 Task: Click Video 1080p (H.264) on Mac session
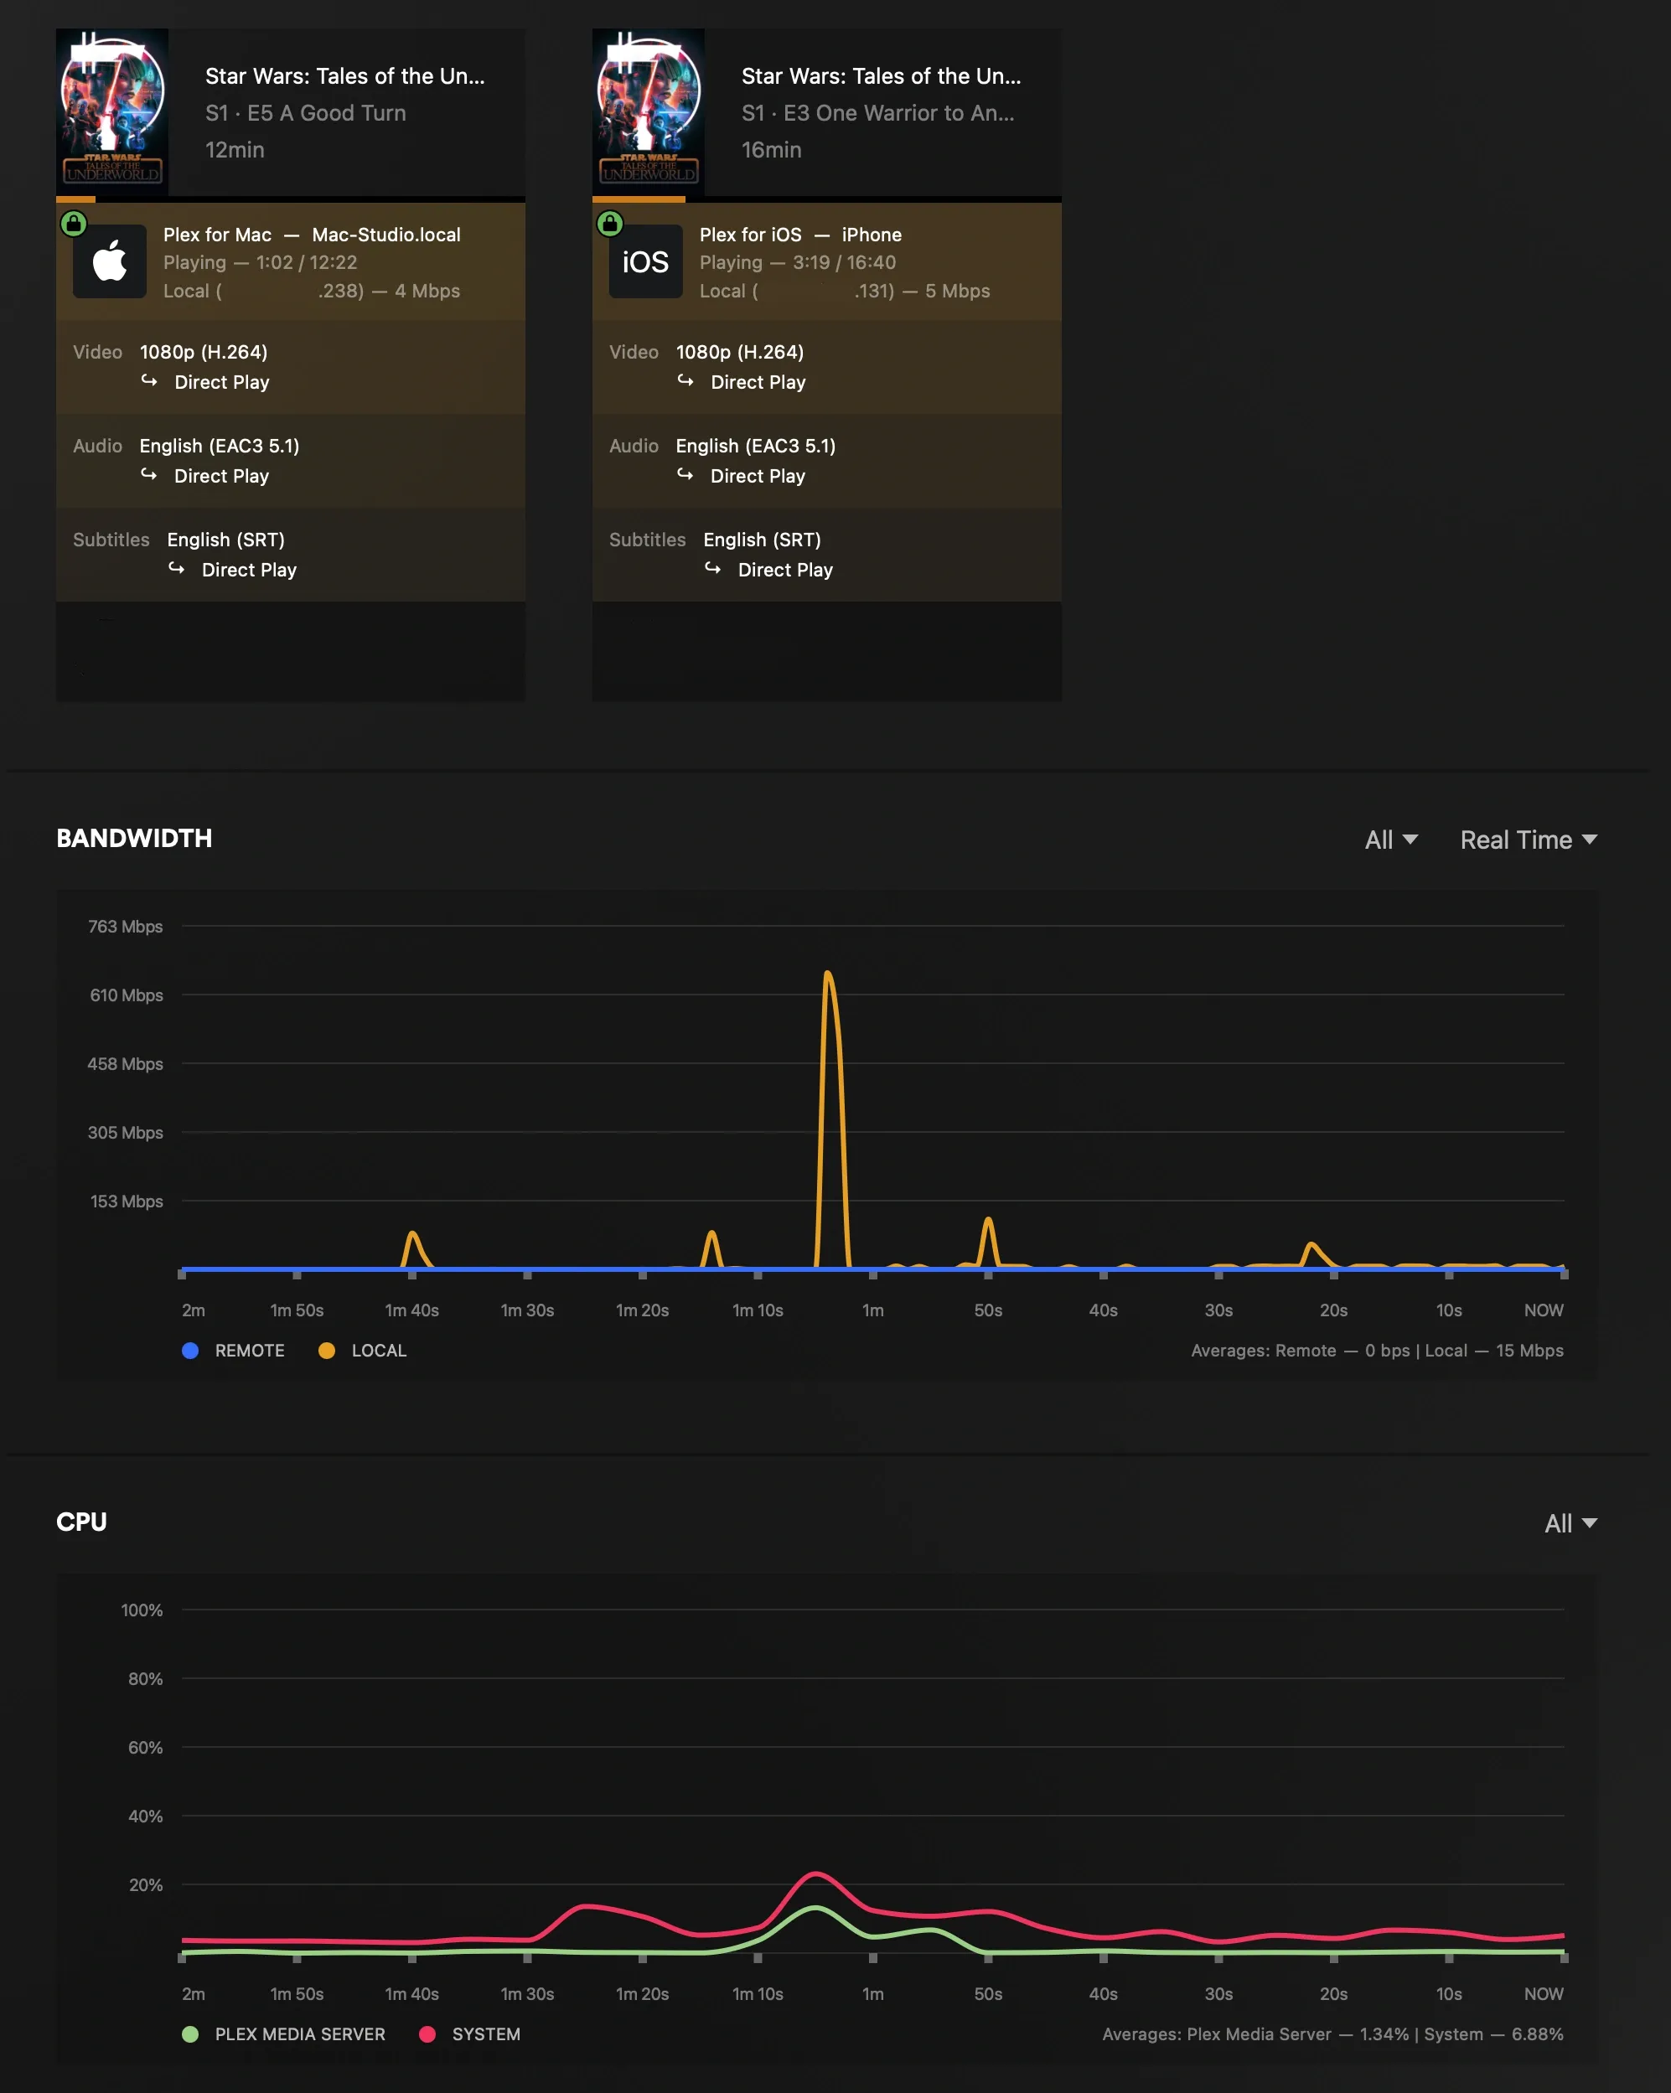coord(203,353)
